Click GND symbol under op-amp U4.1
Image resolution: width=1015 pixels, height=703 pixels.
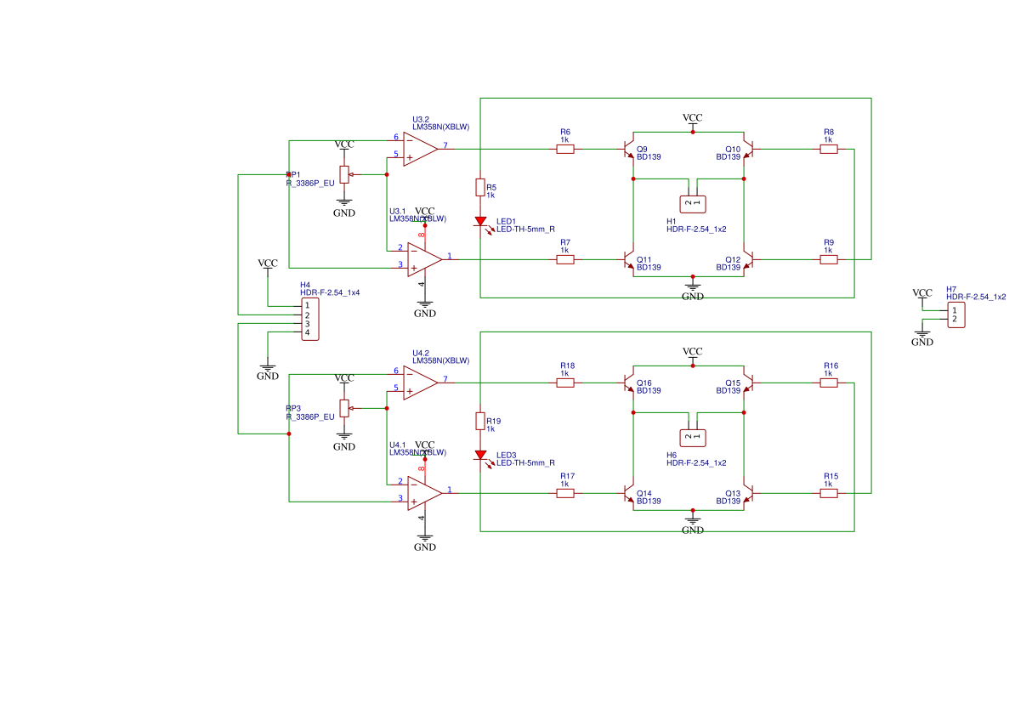(425, 542)
